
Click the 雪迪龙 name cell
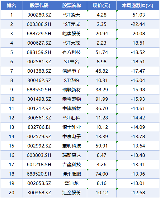pyautogui.click(x=72, y=183)
